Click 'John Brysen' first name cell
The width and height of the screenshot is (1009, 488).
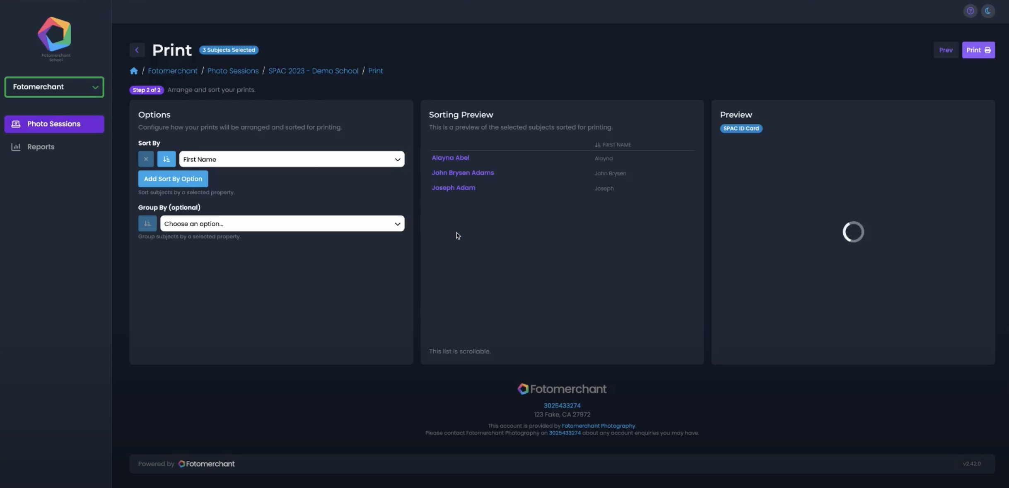610,173
